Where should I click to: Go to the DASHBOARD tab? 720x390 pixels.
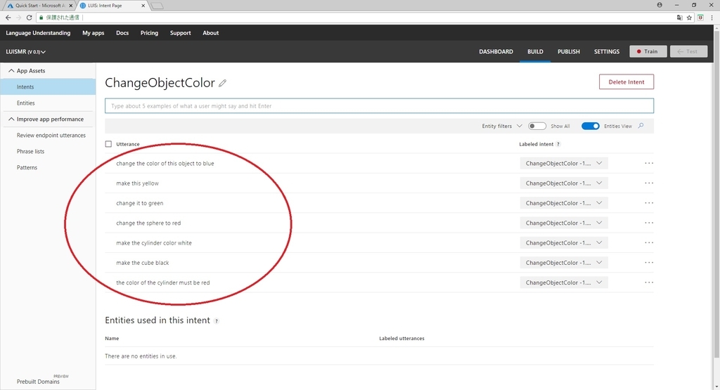[496, 51]
